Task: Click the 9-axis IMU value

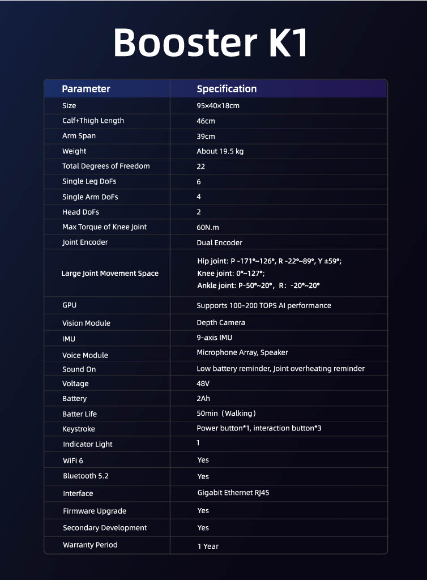Action: 214,338
